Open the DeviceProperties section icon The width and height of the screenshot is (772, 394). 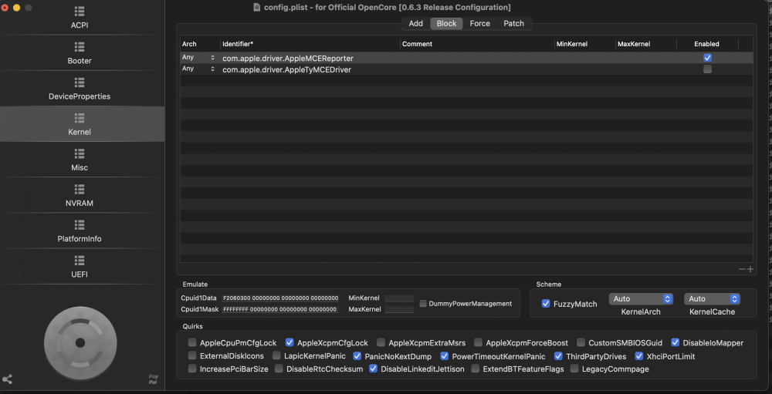click(80, 83)
